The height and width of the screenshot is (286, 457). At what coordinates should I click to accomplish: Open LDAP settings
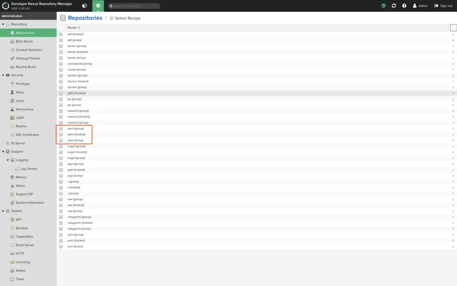[x=28, y=117]
